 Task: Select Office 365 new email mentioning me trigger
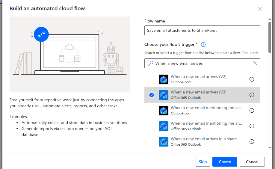(206, 123)
